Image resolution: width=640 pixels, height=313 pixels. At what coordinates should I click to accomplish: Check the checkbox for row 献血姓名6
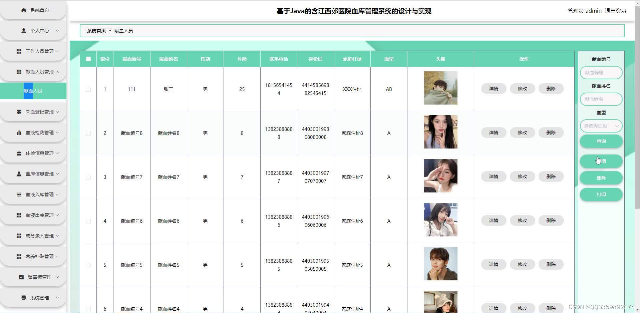tap(88, 221)
